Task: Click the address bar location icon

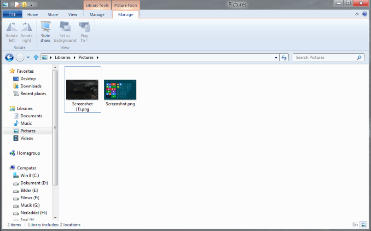Action: [45, 58]
